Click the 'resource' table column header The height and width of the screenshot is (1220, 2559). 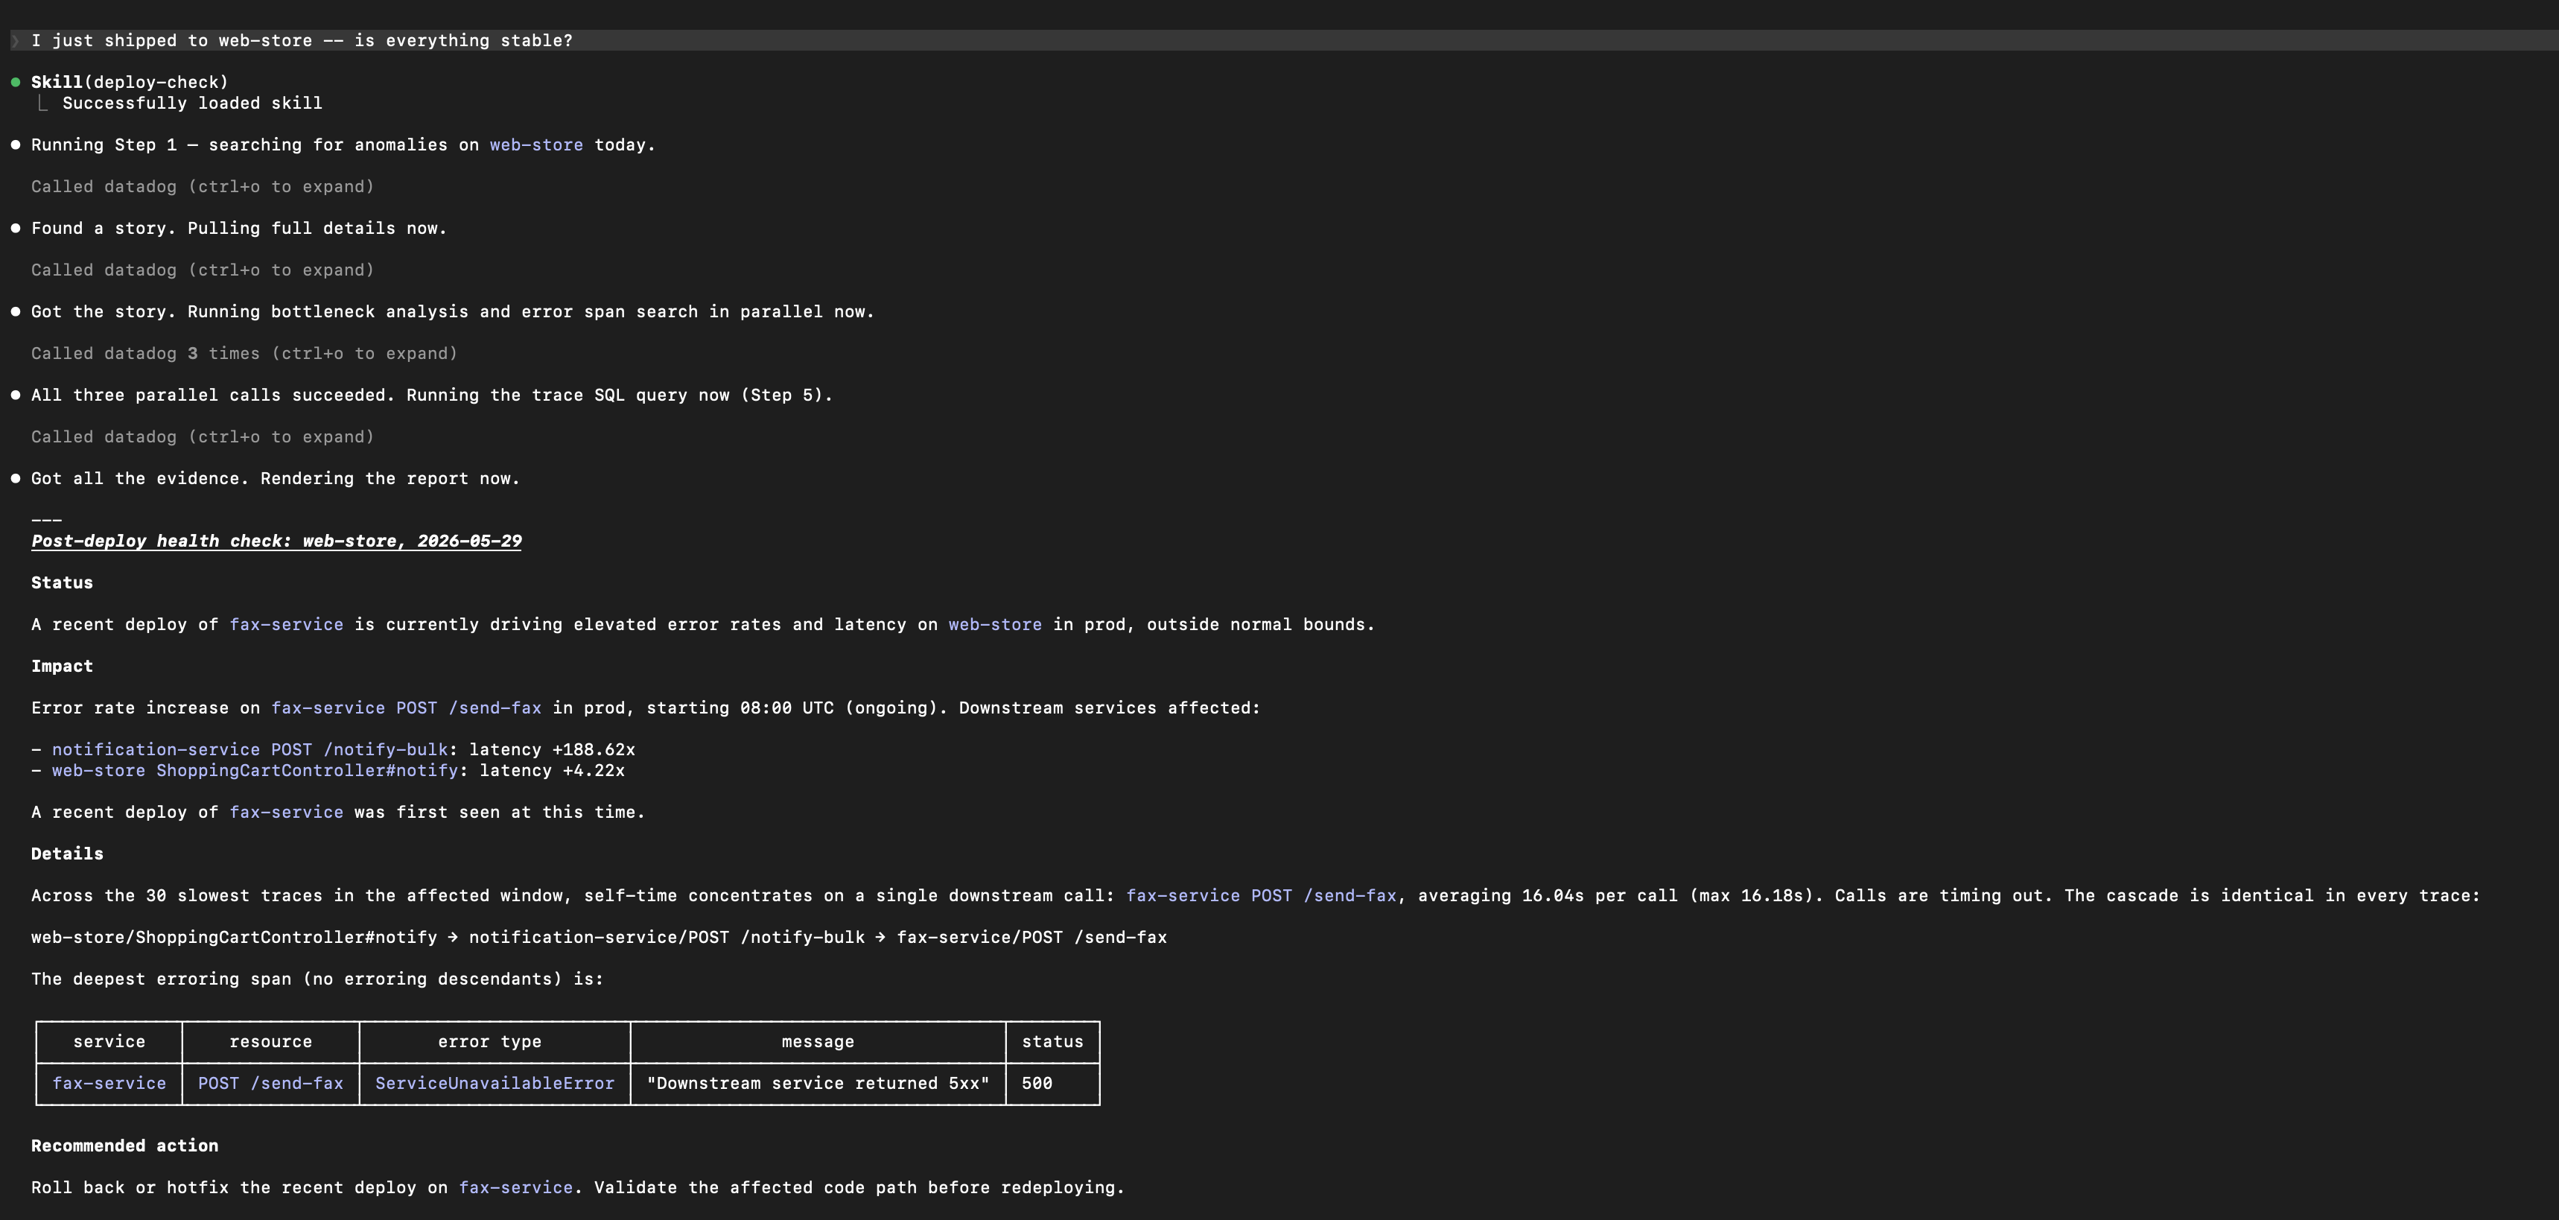[x=270, y=1042]
